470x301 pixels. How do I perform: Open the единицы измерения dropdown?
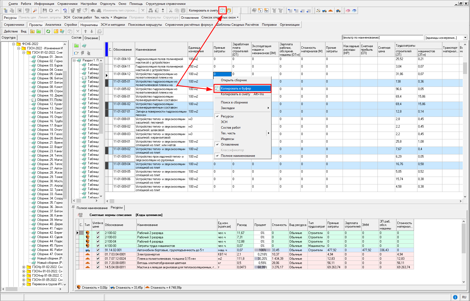(465, 38)
